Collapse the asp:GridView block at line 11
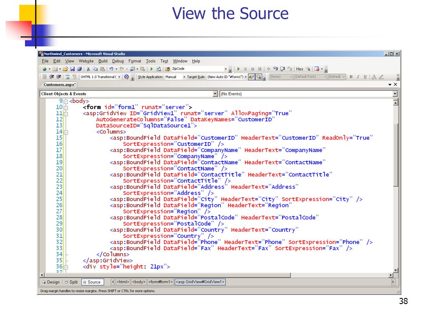 (66, 114)
